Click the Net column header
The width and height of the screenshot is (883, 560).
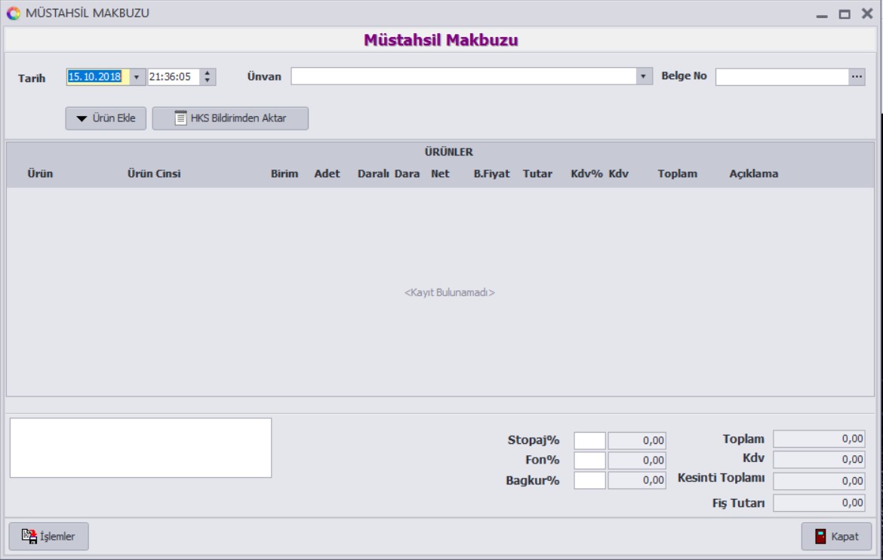(441, 174)
